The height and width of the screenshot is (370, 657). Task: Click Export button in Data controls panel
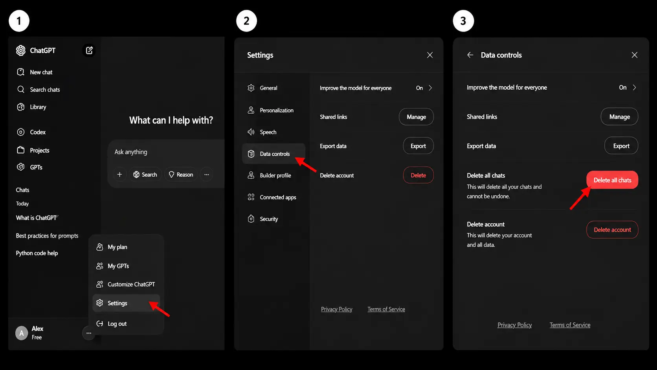tap(621, 146)
